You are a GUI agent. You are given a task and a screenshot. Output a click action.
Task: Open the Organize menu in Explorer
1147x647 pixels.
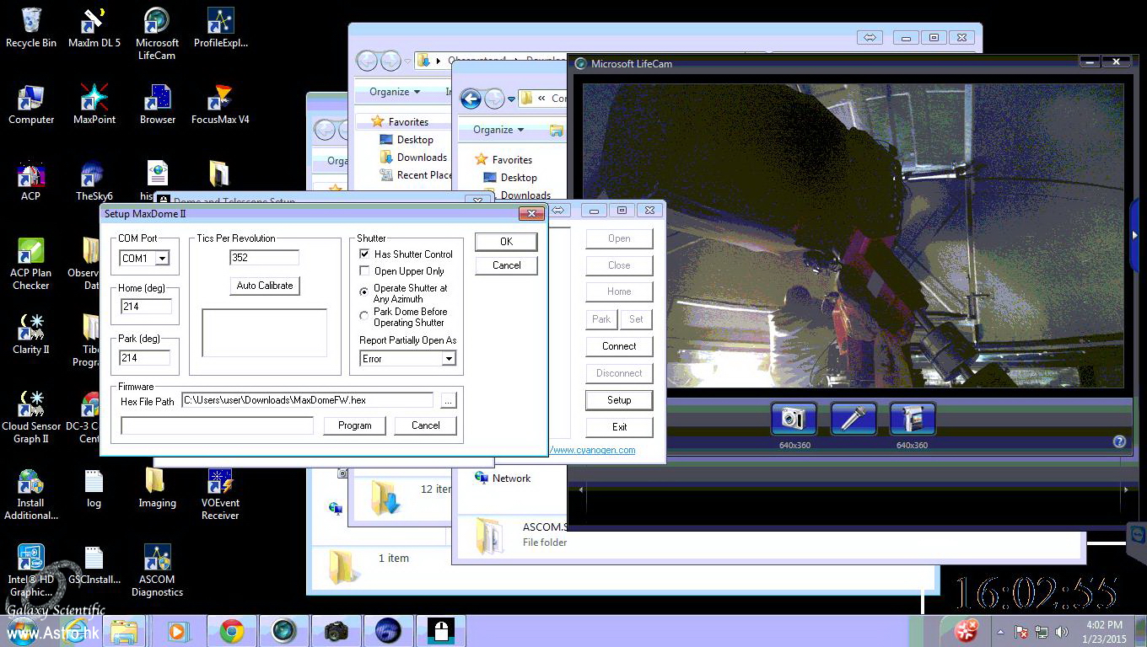click(499, 130)
